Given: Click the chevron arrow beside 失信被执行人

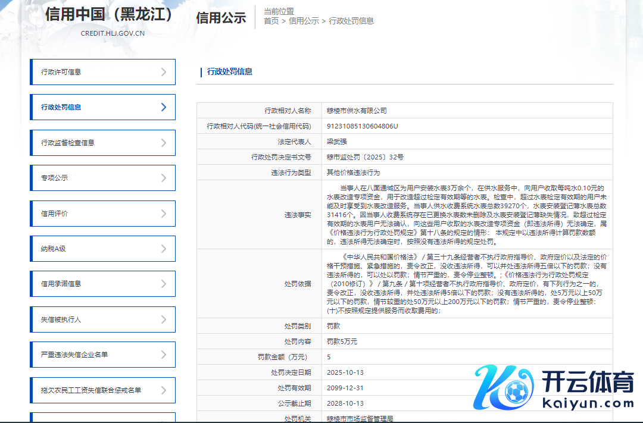Looking at the screenshot, I should 164,319.
